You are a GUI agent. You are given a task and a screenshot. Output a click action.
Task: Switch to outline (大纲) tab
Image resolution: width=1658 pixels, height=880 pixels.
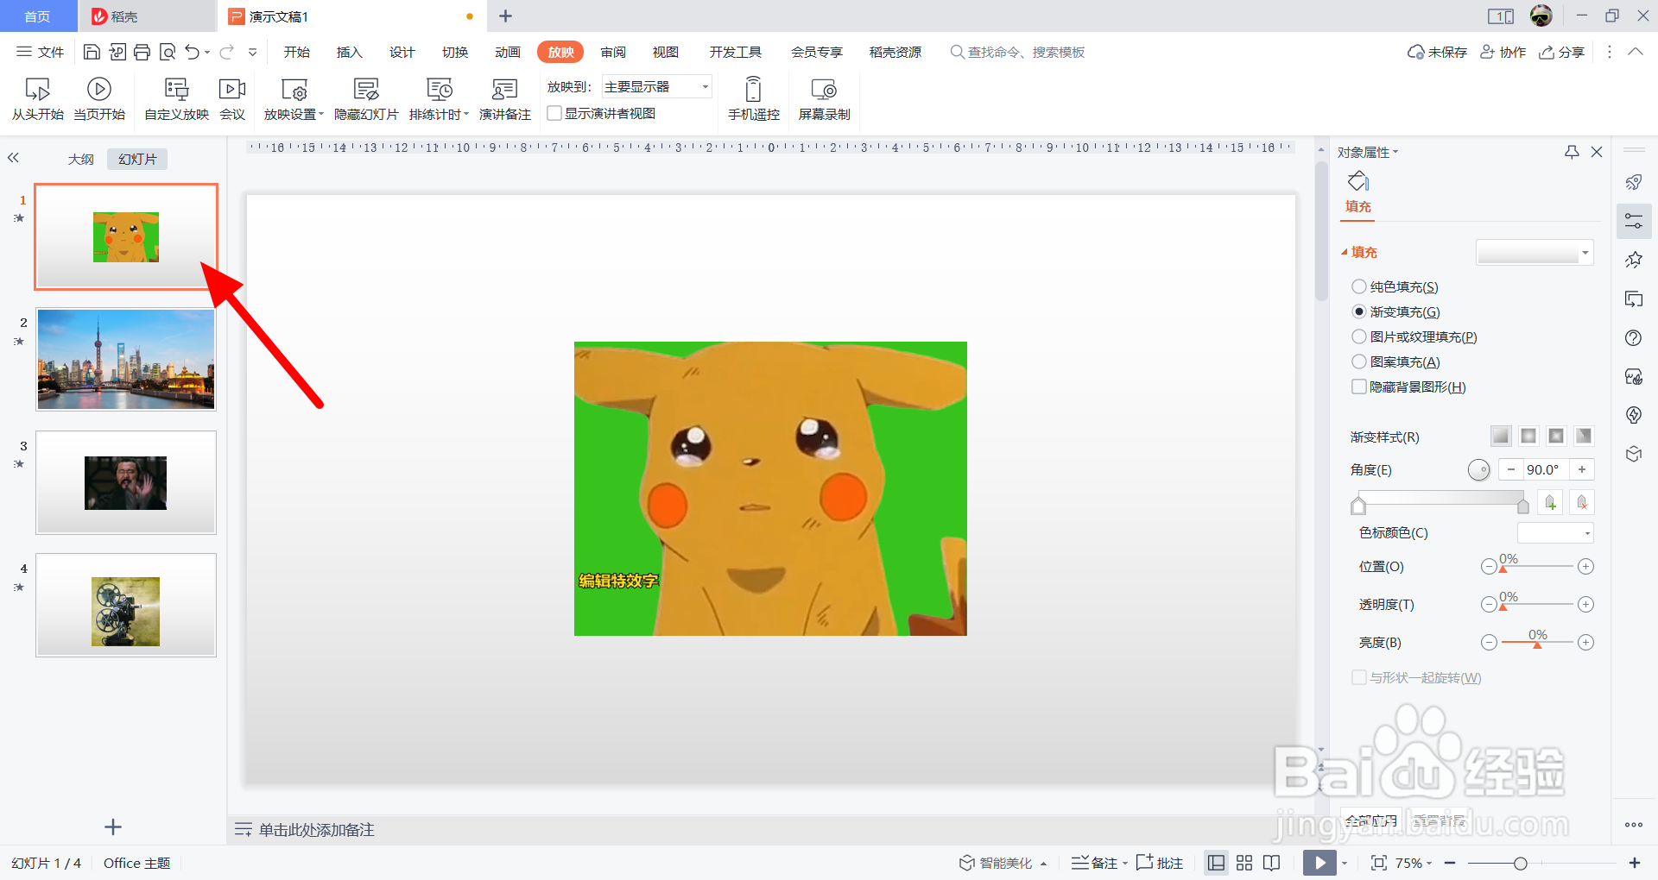81,159
